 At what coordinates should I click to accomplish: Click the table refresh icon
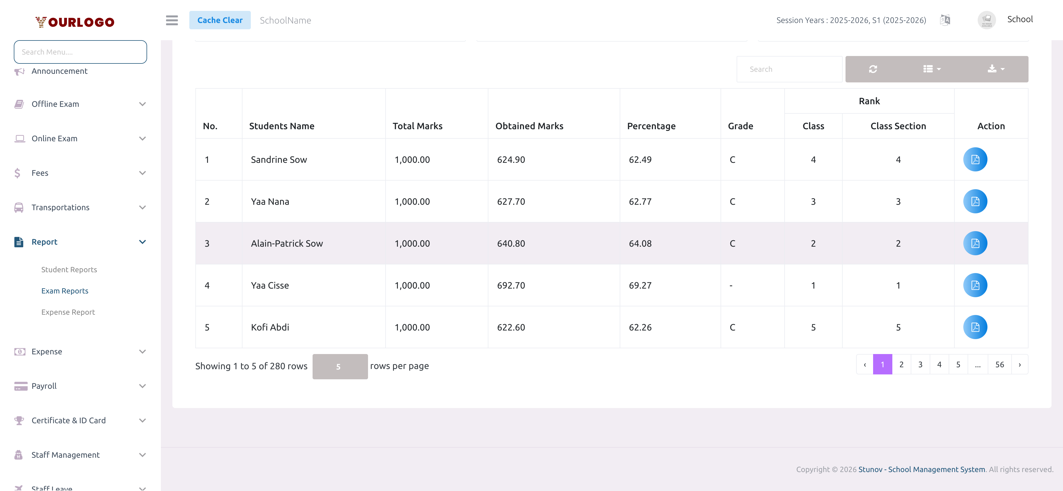point(873,69)
